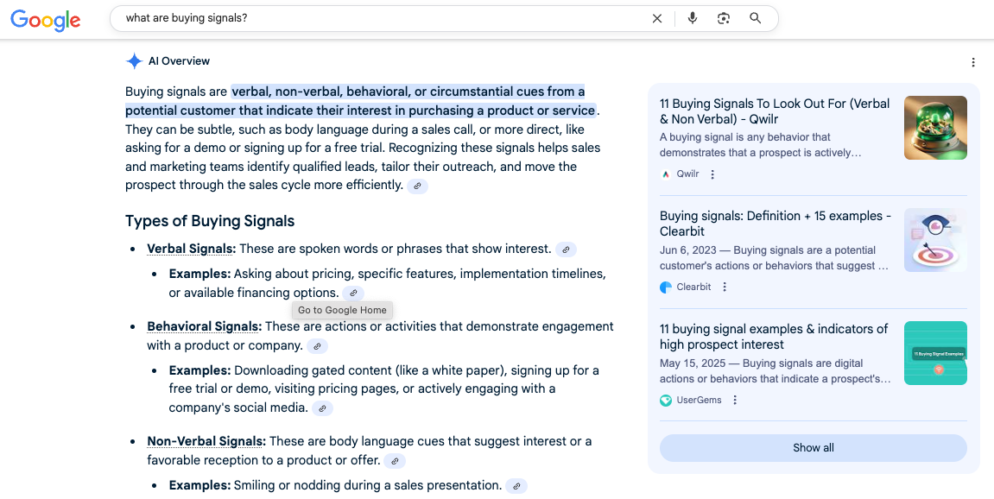
Task: Click the magnifying glass search button
Action: point(756,18)
